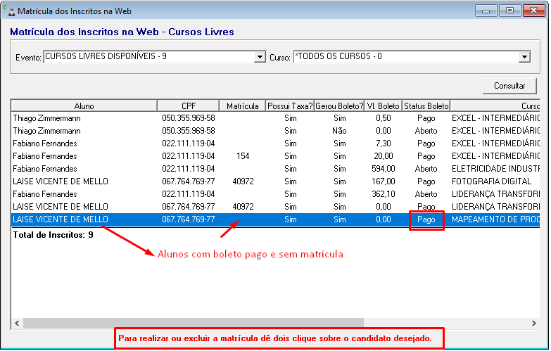Select Fabiano Fernandes row with boleto 362,10
The height and width of the screenshot is (351, 551).
point(276,194)
